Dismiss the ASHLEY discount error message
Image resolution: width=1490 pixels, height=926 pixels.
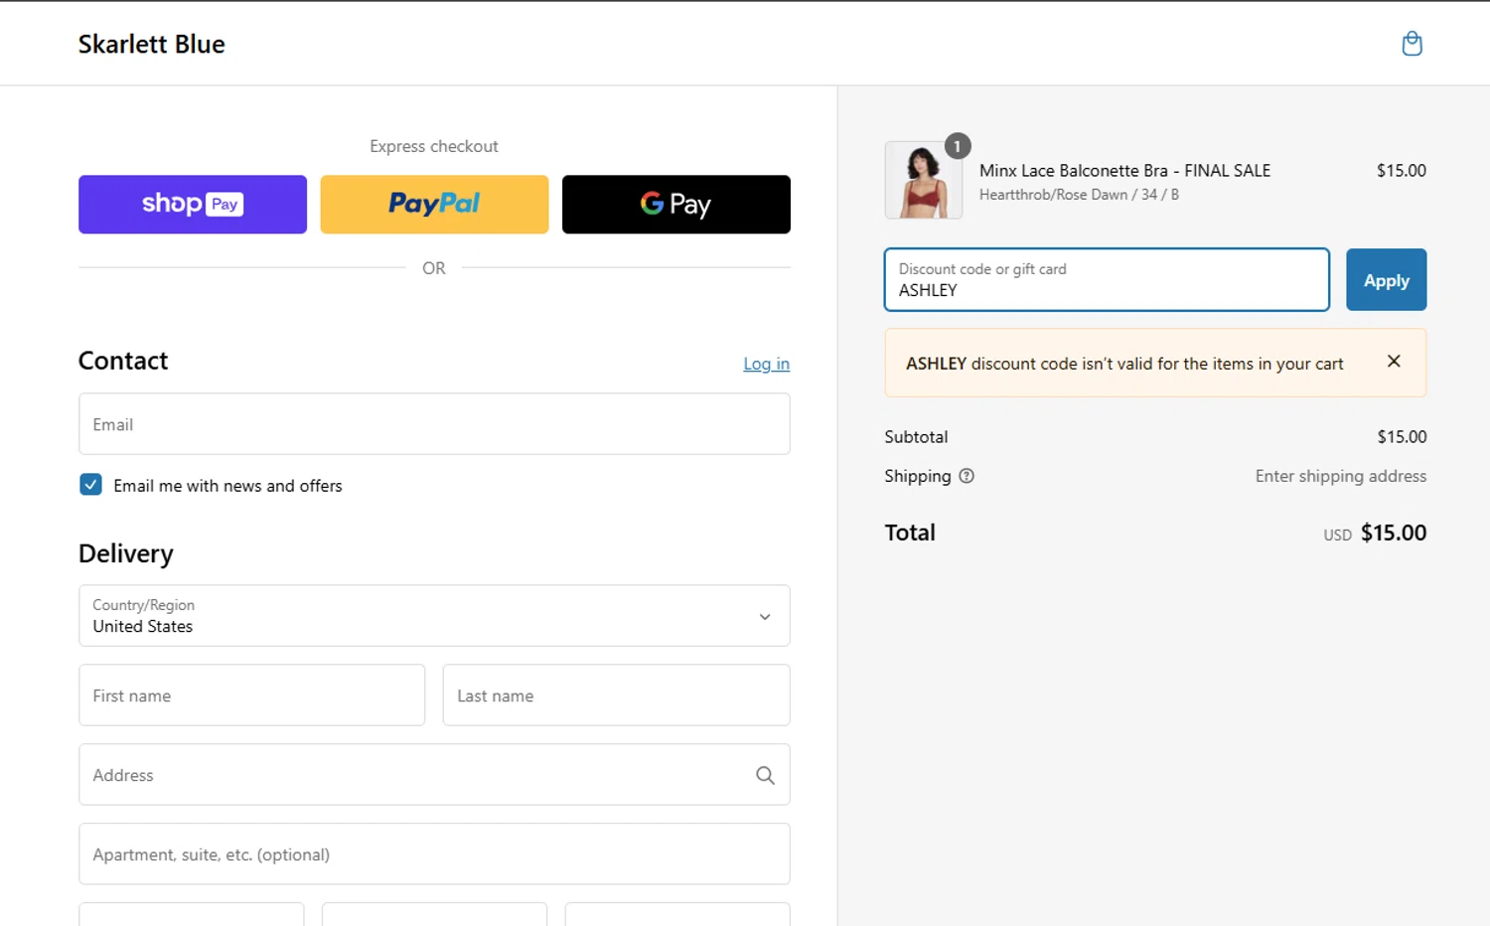(1394, 362)
